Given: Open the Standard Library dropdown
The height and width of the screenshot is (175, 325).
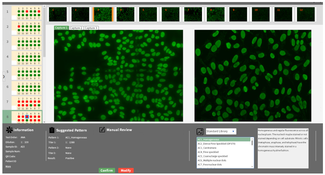Looking at the screenshot, I should (x=221, y=131).
